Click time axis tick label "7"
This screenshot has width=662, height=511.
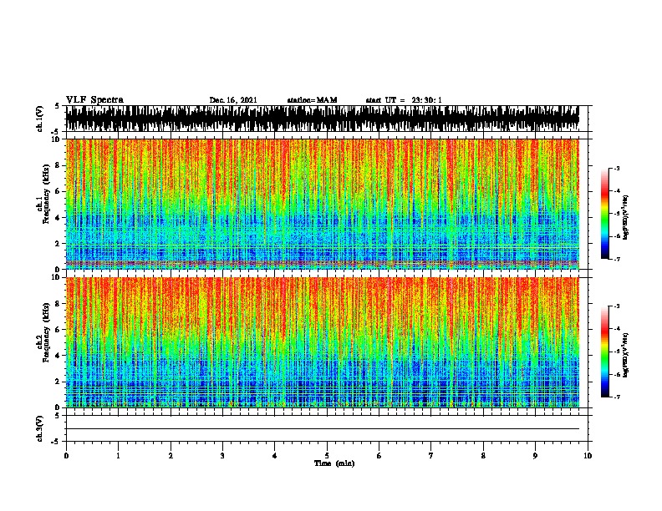tap(431, 456)
